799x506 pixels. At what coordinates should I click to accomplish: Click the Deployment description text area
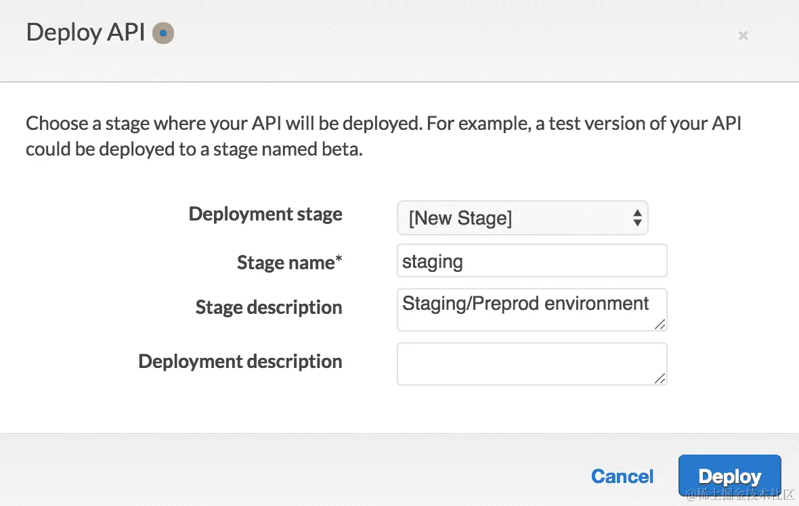532,364
